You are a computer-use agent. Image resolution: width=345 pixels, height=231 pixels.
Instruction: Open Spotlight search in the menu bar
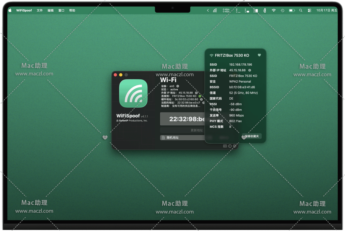pos(301,10)
